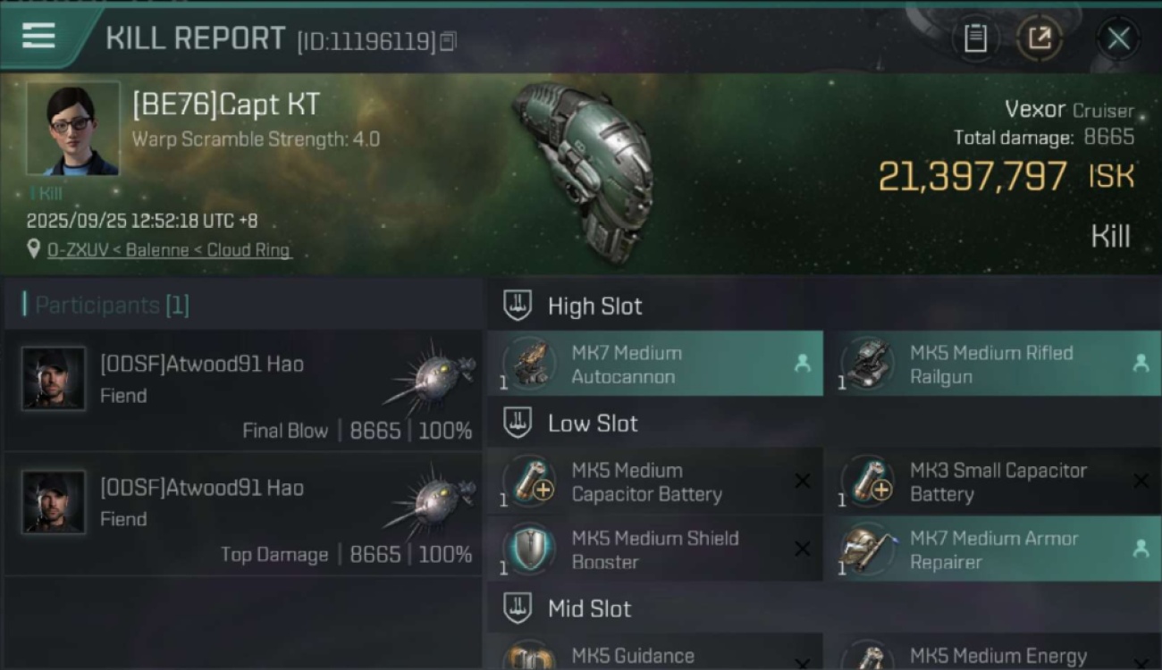Select the MK5 Medium Rifled Railgun module
The image size is (1162, 670).
(x=992, y=364)
